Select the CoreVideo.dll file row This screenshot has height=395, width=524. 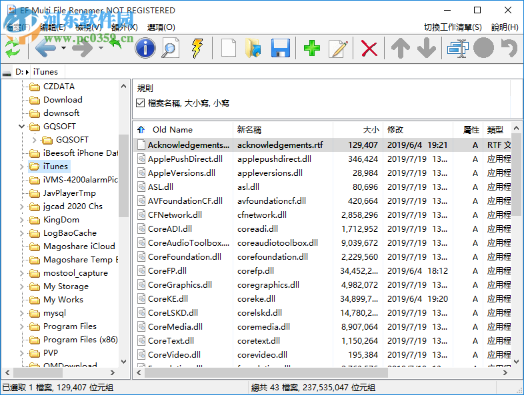[x=322, y=354]
